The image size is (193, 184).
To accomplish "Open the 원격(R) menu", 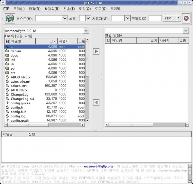I will pyautogui.click(x=35, y=9).
